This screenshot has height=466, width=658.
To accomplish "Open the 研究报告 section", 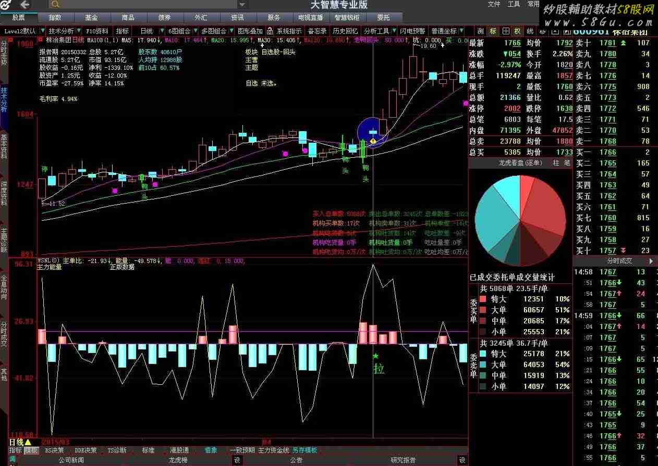I will (x=403, y=460).
